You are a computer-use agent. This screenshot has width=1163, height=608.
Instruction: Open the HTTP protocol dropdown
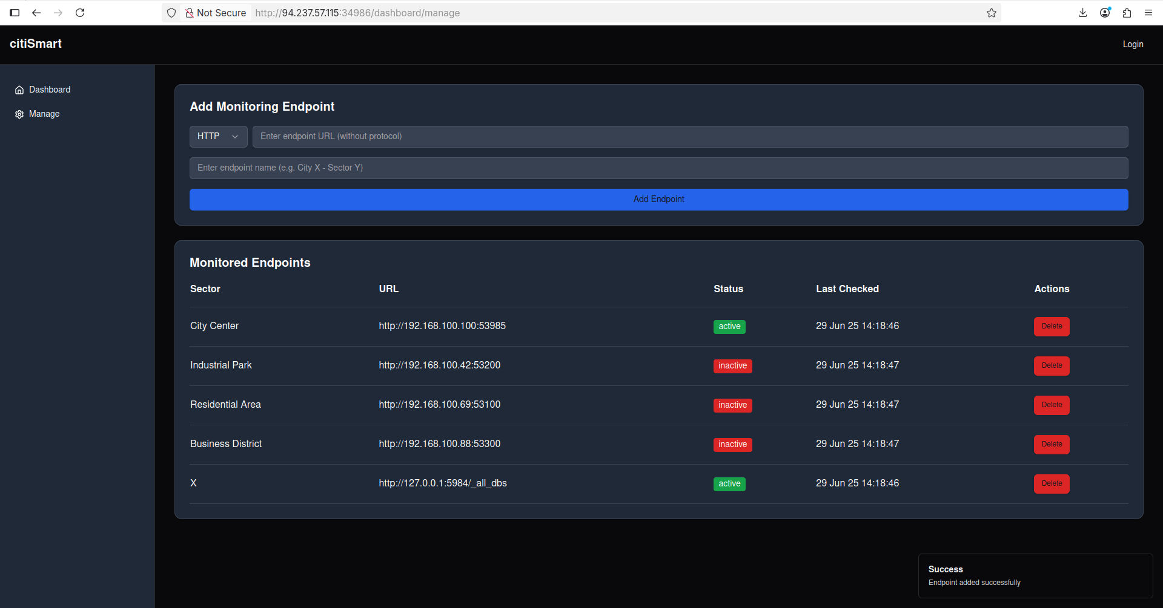[x=218, y=137]
